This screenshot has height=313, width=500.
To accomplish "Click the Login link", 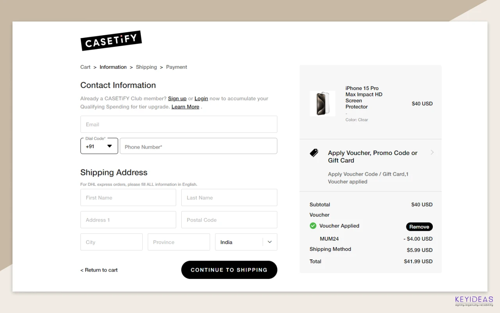I will pos(201,99).
